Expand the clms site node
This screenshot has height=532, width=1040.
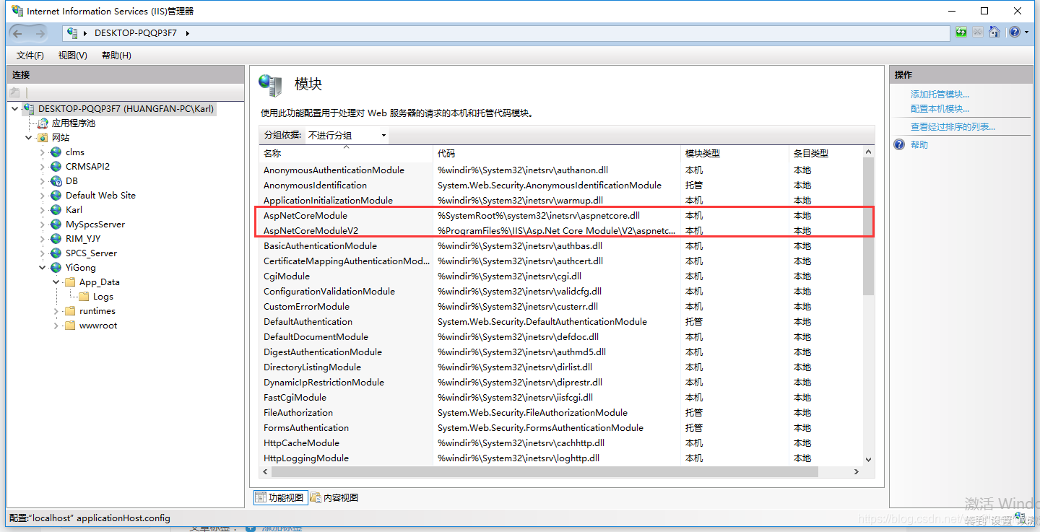(43, 152)
